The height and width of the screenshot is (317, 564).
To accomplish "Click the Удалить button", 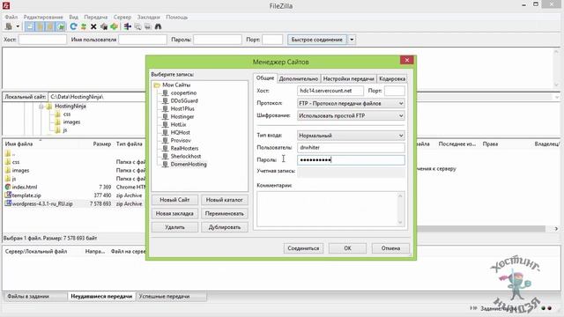I will click(x=174, y=227).
